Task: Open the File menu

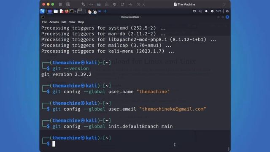Action: point(44,22)
